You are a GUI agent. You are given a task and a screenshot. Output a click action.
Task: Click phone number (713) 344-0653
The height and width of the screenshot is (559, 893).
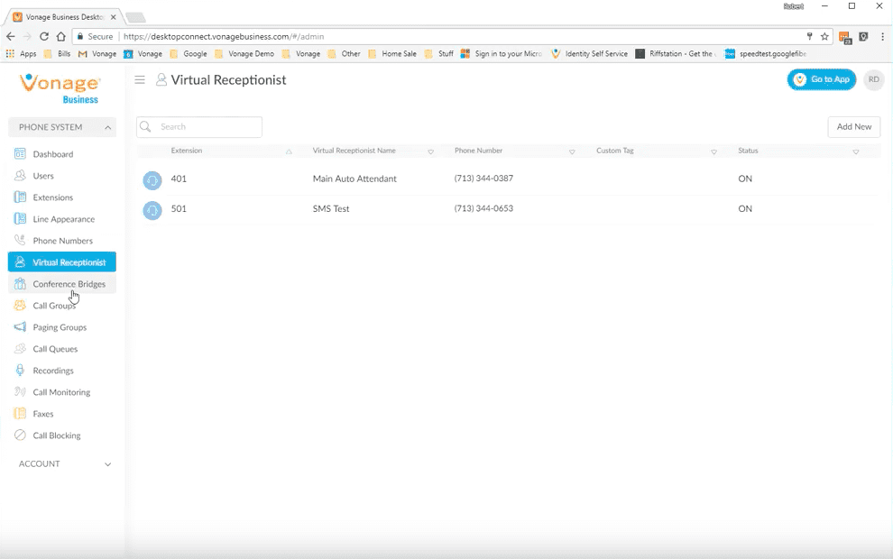[483, 208]
